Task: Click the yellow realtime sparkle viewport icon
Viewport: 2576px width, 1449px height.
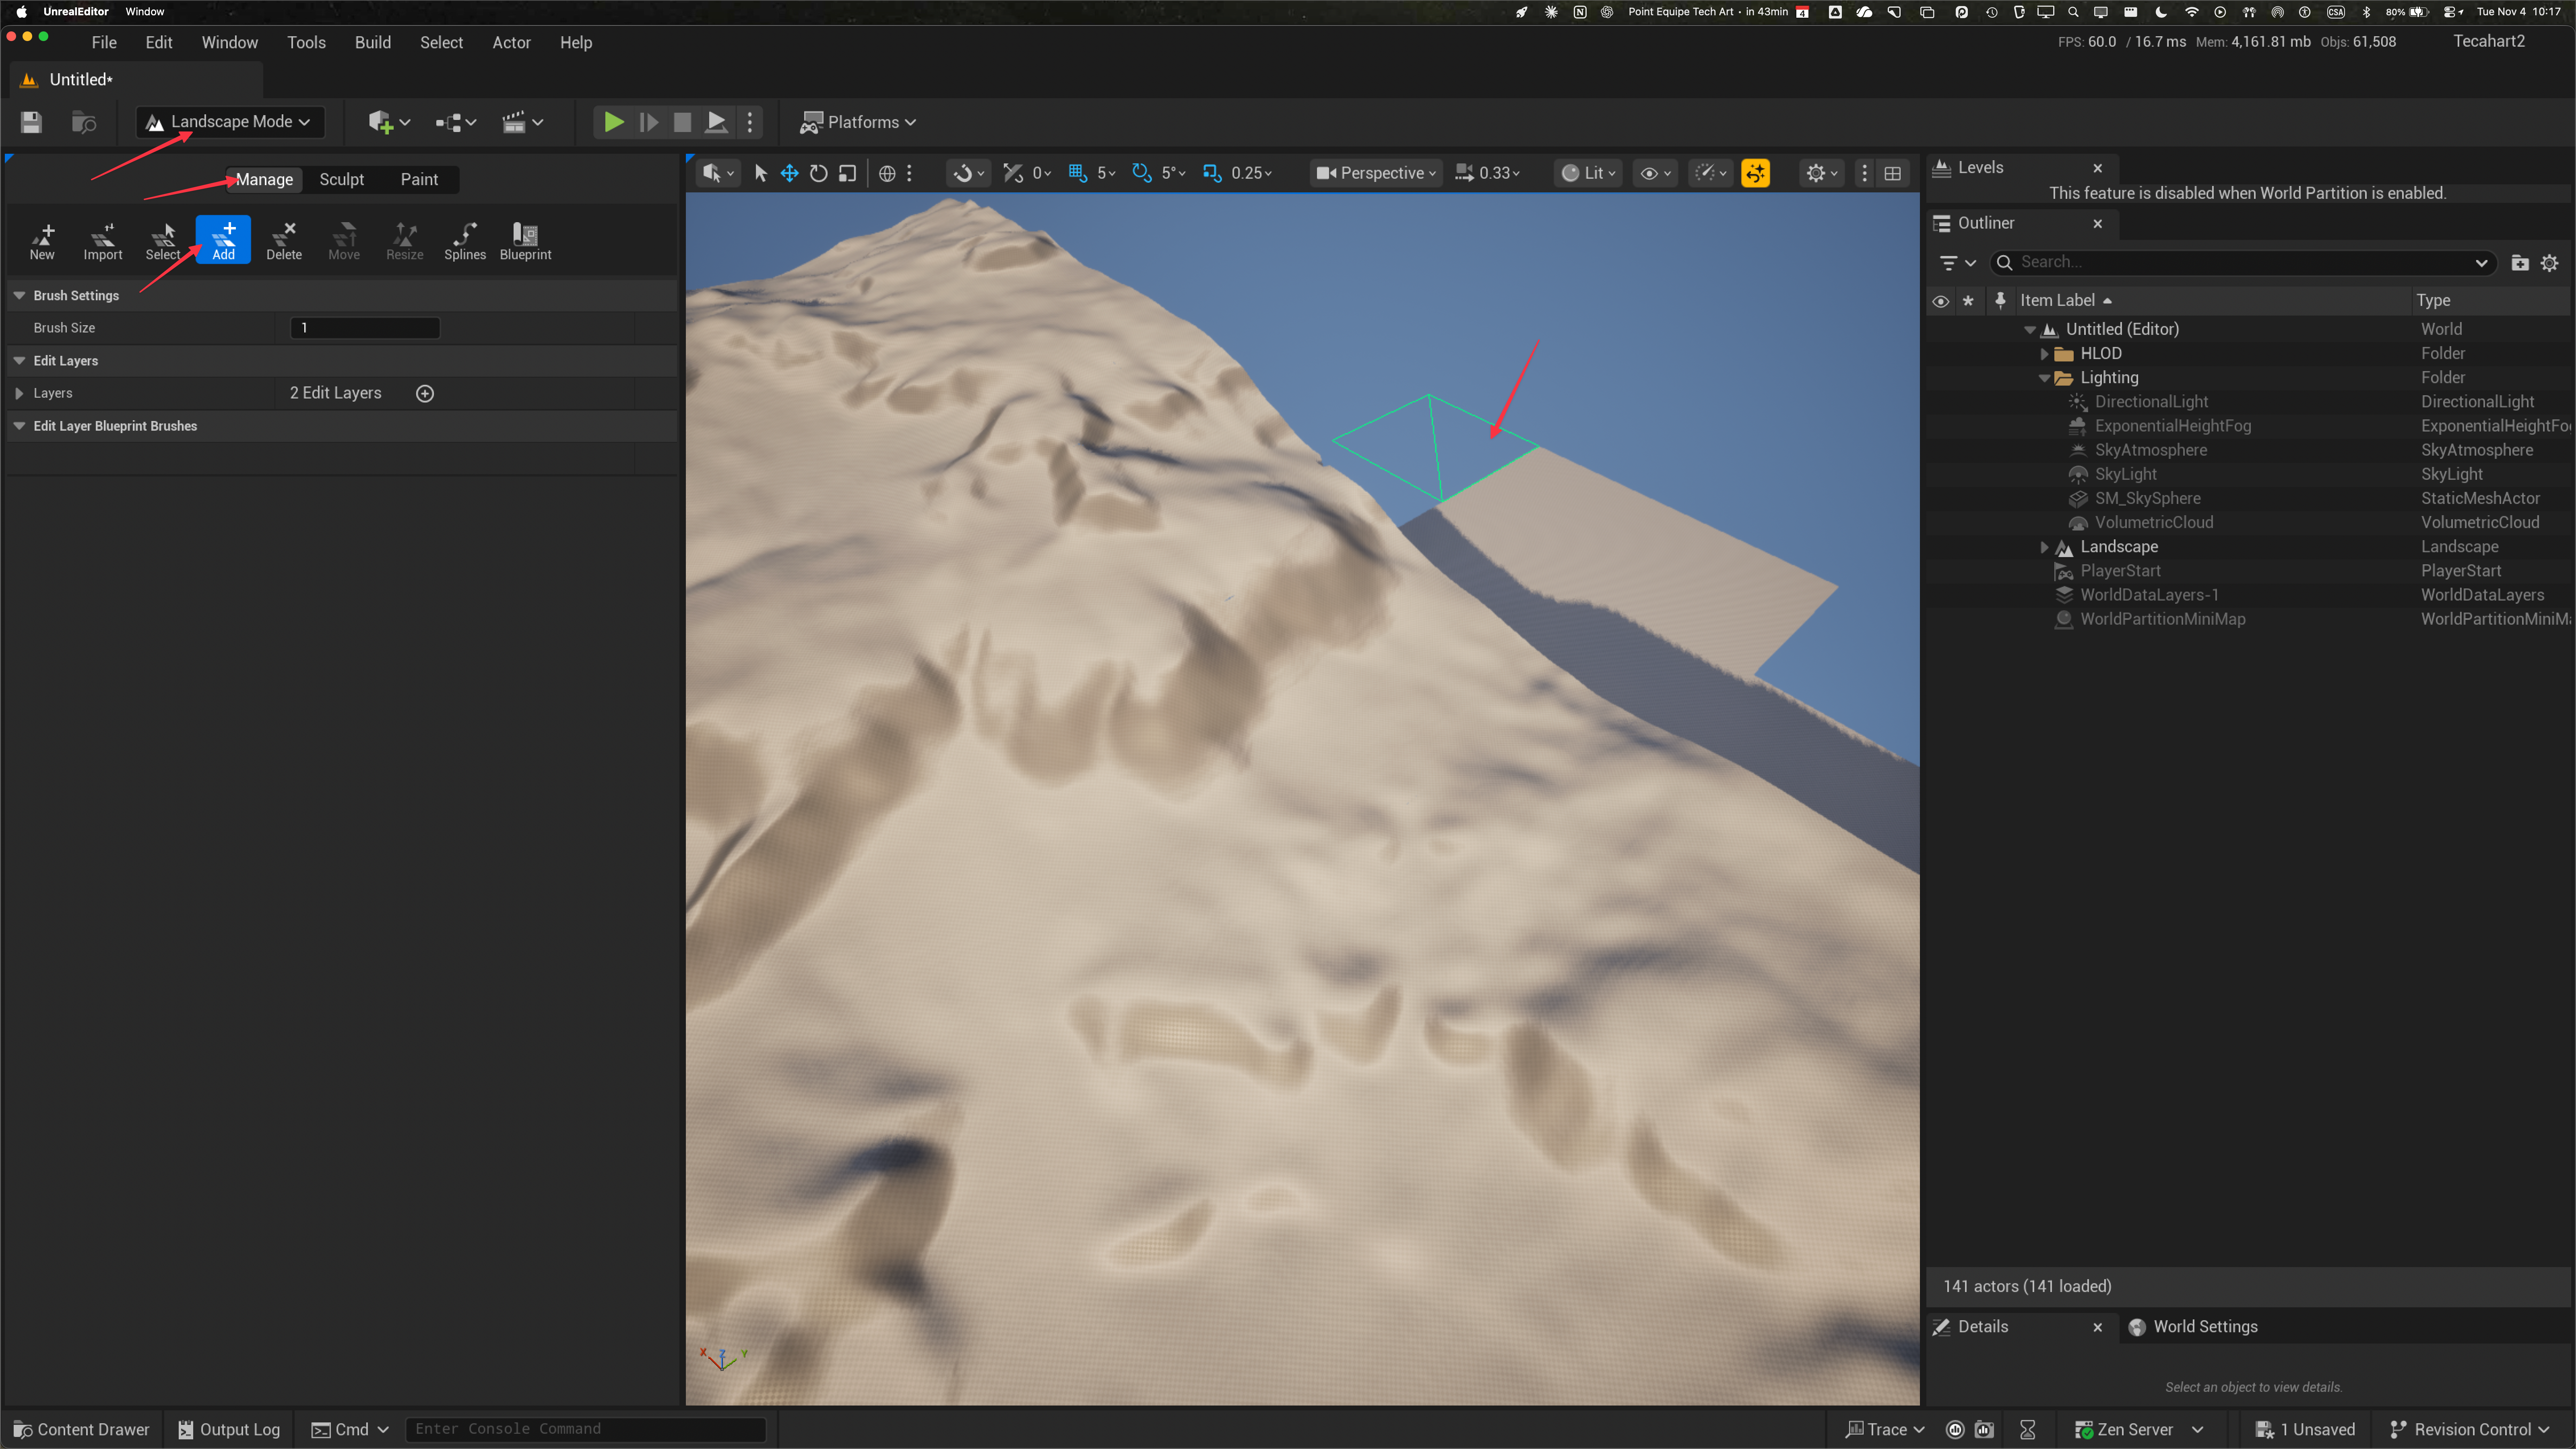Action: [1755, 173]
